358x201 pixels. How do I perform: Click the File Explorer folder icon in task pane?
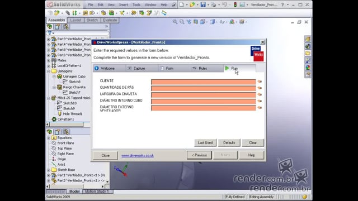[x=308, y=54]
